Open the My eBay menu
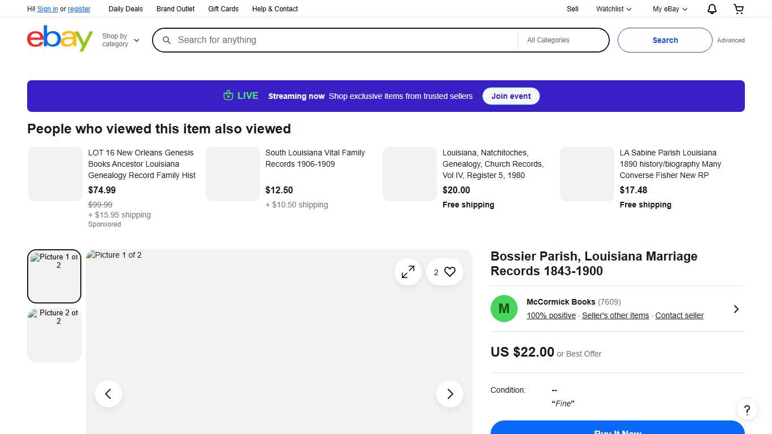Screen dimensions: 772x434 coord(670,9)
